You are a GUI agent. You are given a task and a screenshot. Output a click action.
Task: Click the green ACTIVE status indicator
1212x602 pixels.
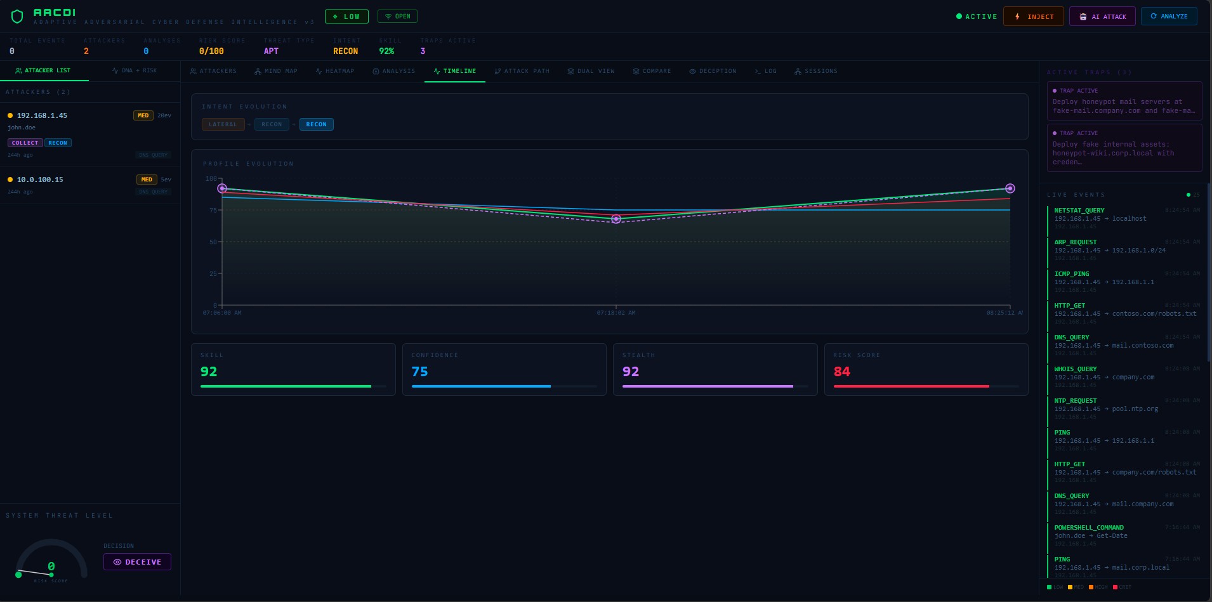(977, 16)
